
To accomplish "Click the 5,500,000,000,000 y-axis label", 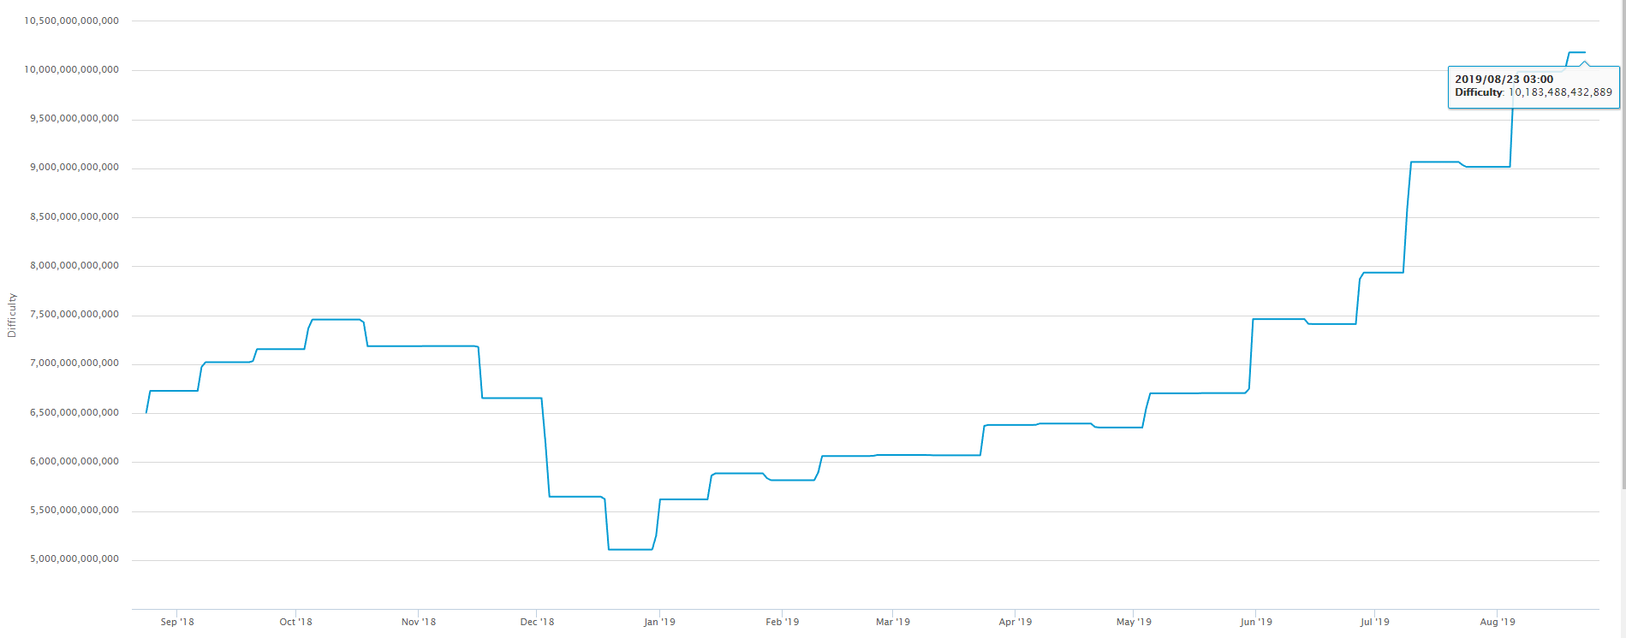I will [74, 510].
